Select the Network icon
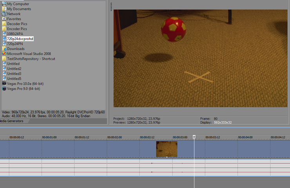 pos(4,14)
